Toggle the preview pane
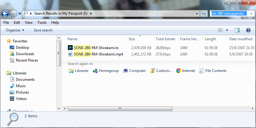Image resolution: width=256 pixels, height=128 pixels. (237, 30)
